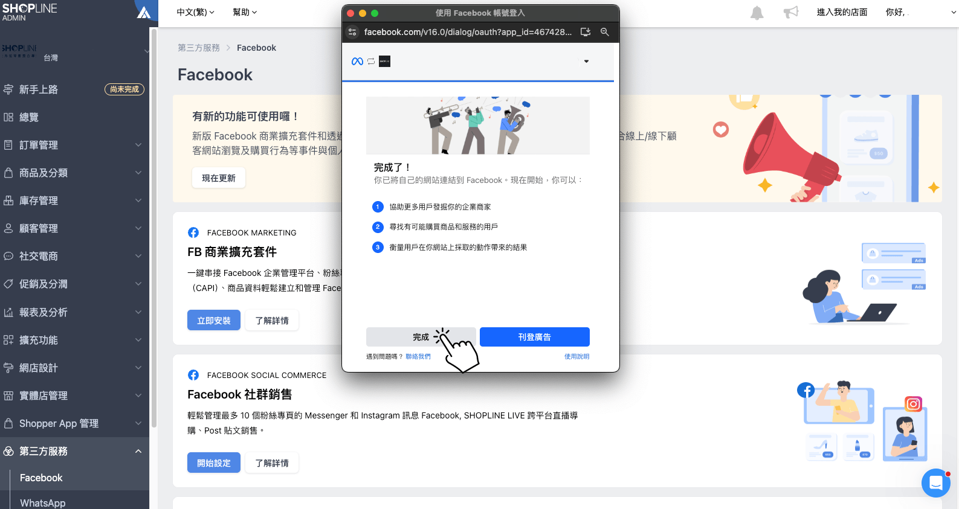The image size is (959, 509).
Task: Open the 使用說明 link in the dialog
Action: coord(577,356)
